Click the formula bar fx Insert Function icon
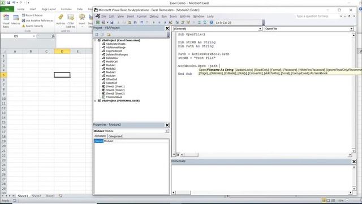The width and height of the screenshot is (362, 204). (53, 36)
